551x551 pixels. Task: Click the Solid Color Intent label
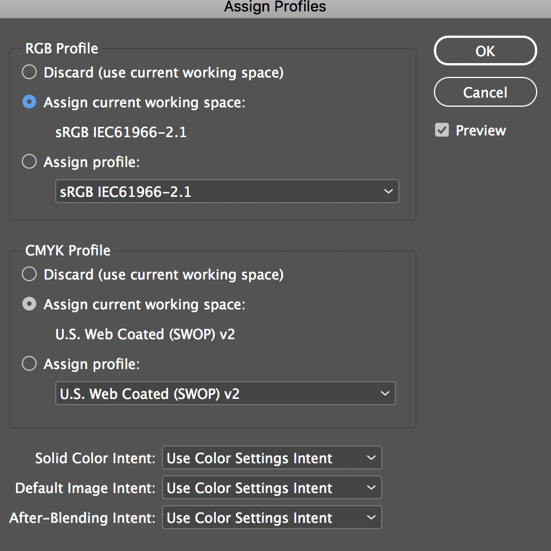click(x=95, y=459)
